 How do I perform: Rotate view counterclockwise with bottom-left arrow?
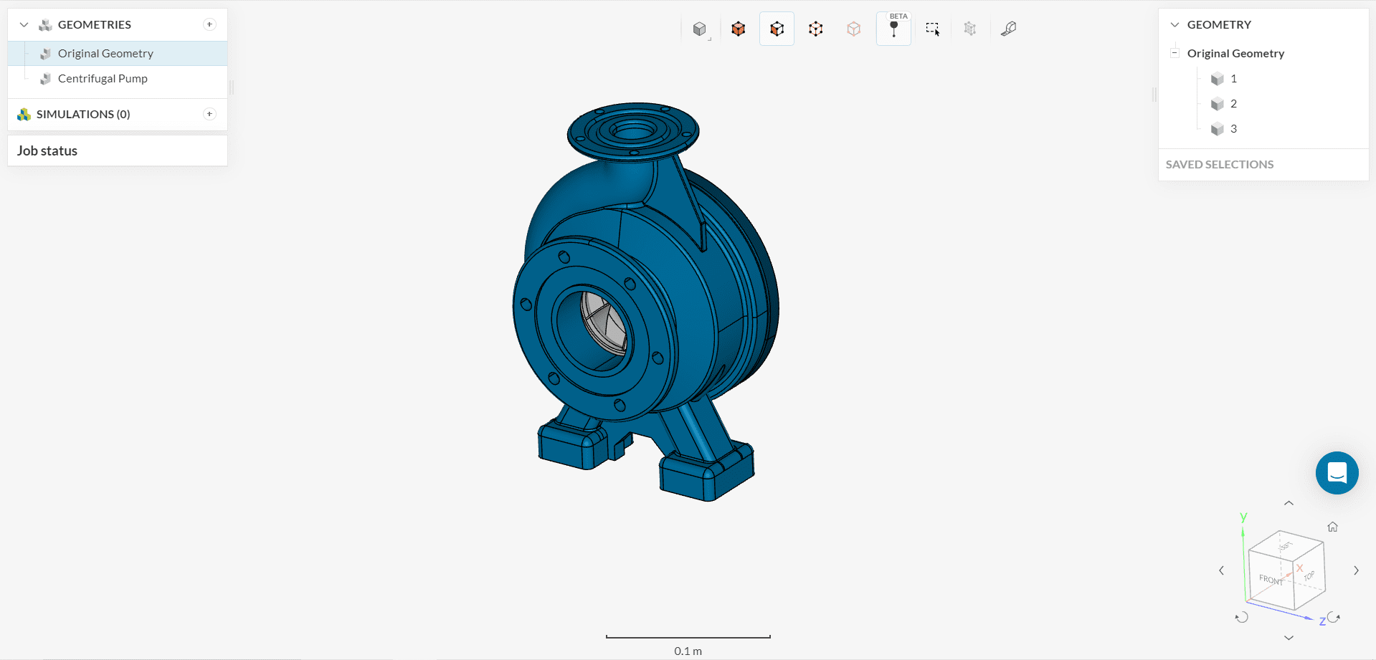(1242, 617)
